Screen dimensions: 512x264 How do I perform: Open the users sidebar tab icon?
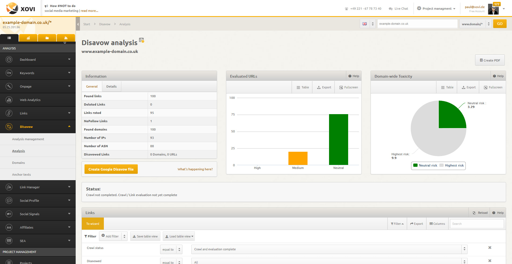point(66,38)
